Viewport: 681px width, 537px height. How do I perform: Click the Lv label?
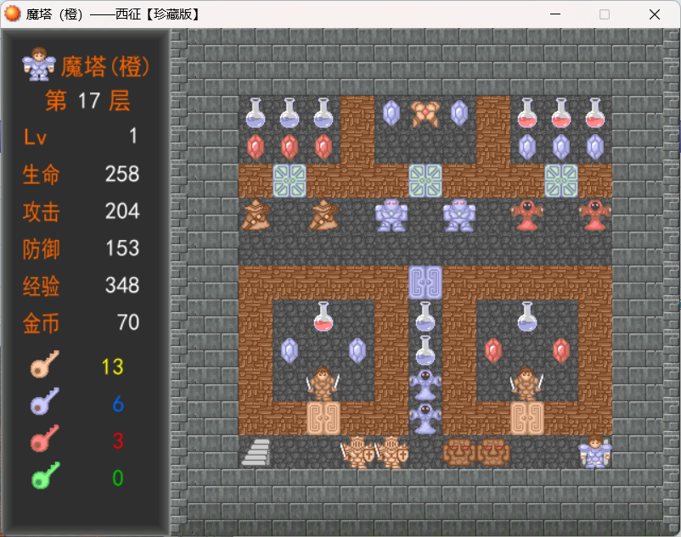tap(35, 137)
